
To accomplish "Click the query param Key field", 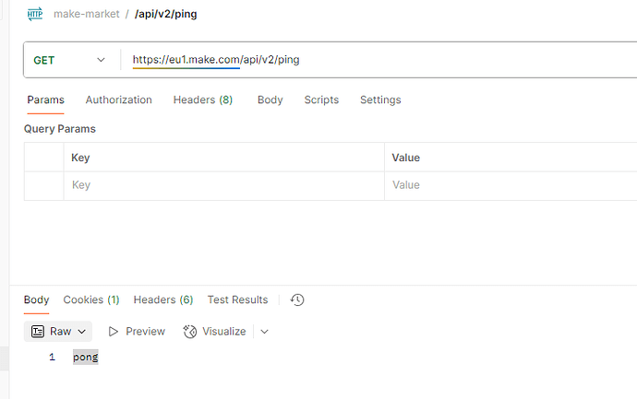I will tap(223, 185).
